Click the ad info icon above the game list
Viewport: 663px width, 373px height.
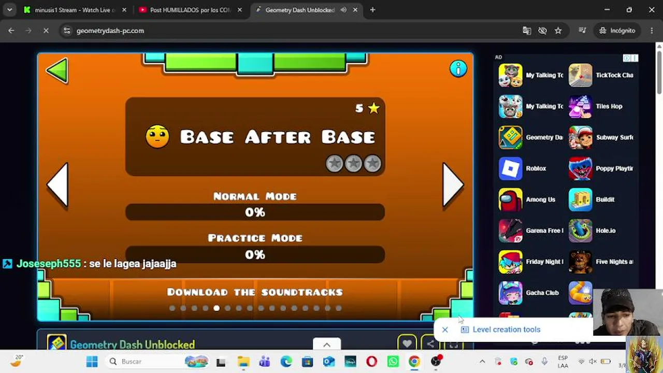[627, 58]
